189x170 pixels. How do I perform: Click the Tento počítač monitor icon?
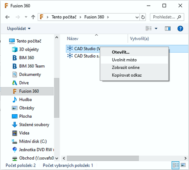12,41
